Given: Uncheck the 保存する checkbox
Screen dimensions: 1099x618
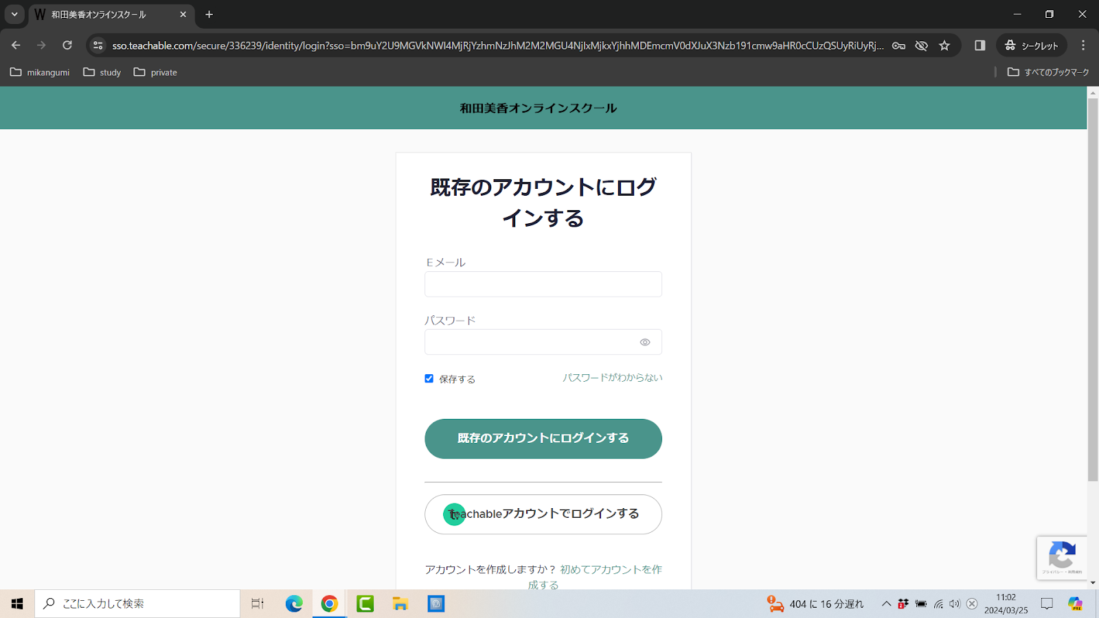Looking at the screenshot, I should 429,378.
